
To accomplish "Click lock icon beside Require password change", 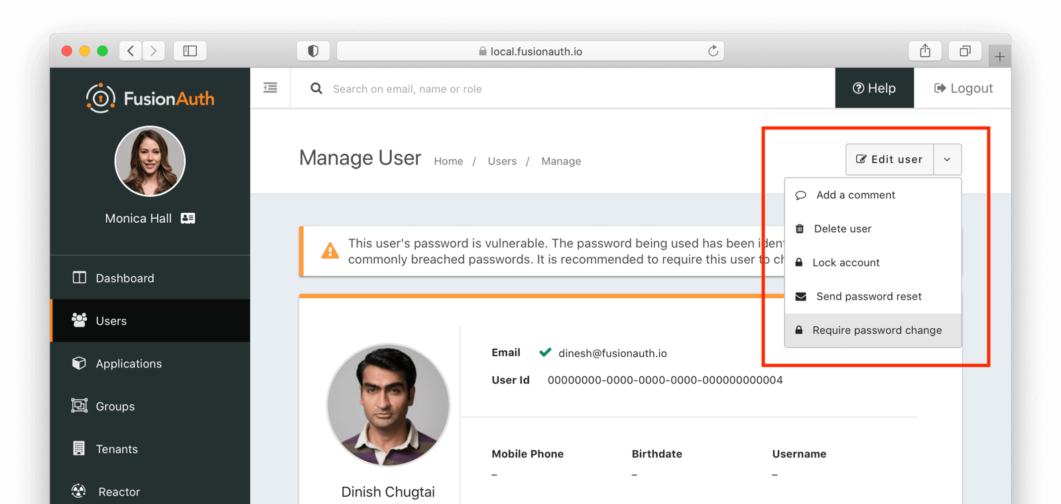I will [x=799, y=330].
